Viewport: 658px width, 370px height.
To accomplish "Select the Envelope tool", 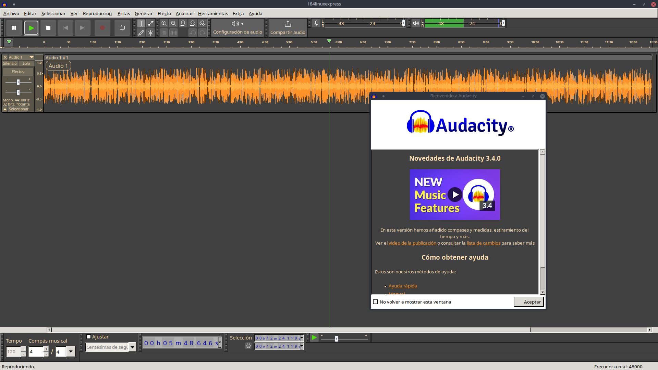I will [x=150, y=23].
